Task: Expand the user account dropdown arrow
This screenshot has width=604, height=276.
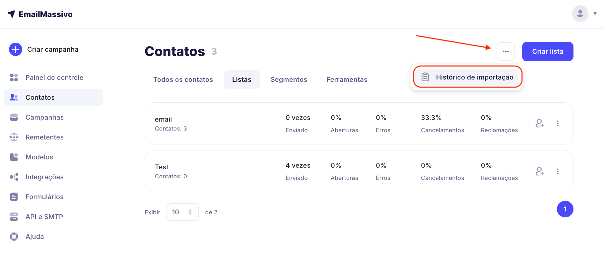Action: [x=595, y=14]
